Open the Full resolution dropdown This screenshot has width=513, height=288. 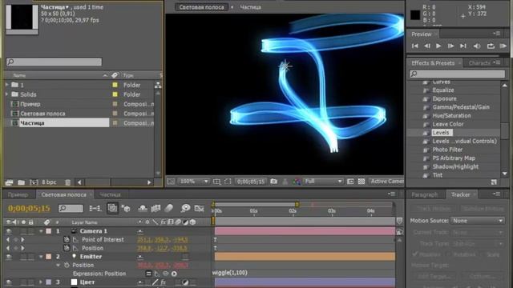(x=323, y=182)
